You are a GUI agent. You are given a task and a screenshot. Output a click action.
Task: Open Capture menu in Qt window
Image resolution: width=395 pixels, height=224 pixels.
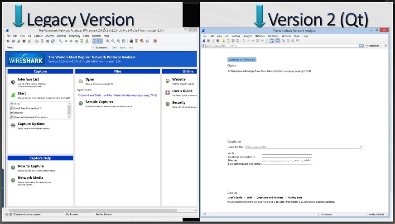coord(236,36)
